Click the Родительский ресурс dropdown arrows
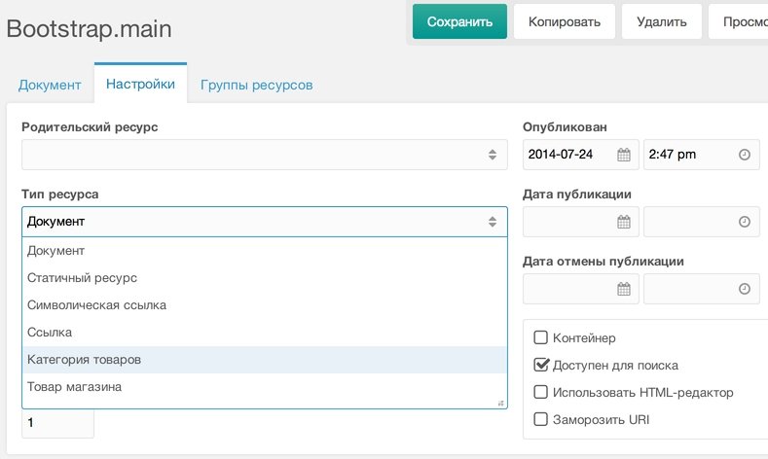The width and height of the screenshot is (768, 459). click(493, 155)
